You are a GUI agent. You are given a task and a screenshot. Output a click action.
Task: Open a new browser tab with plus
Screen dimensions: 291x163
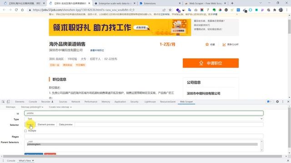coord(232,3)
